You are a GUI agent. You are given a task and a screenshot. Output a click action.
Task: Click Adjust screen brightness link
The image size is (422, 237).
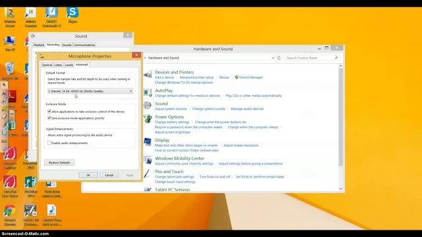pos(173,132)
